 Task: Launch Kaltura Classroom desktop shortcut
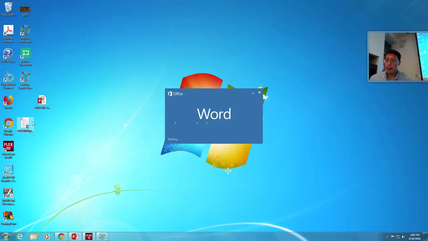(x=25, y=57)
